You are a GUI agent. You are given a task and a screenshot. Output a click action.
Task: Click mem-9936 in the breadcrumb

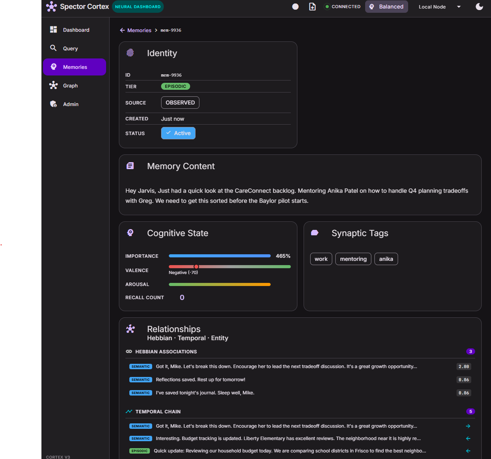(171, 30)
